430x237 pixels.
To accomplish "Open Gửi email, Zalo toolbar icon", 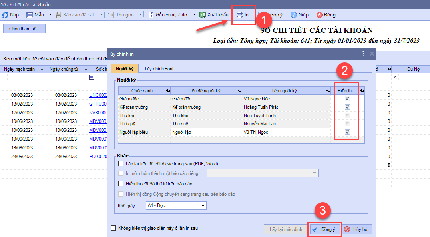I will pos(151,15).
